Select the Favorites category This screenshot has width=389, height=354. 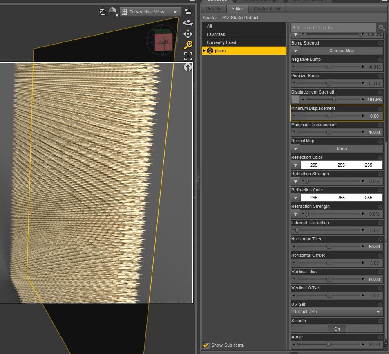[x=244, y=34]
